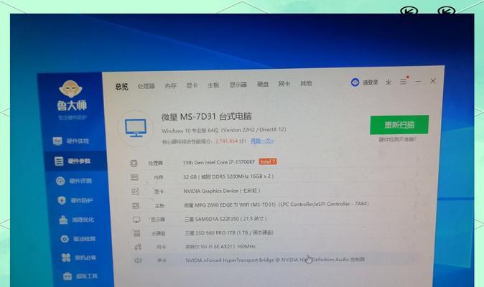Click the 内存 row memory icon
Screen dimensions: 484x287
click(x=134, y=177)
